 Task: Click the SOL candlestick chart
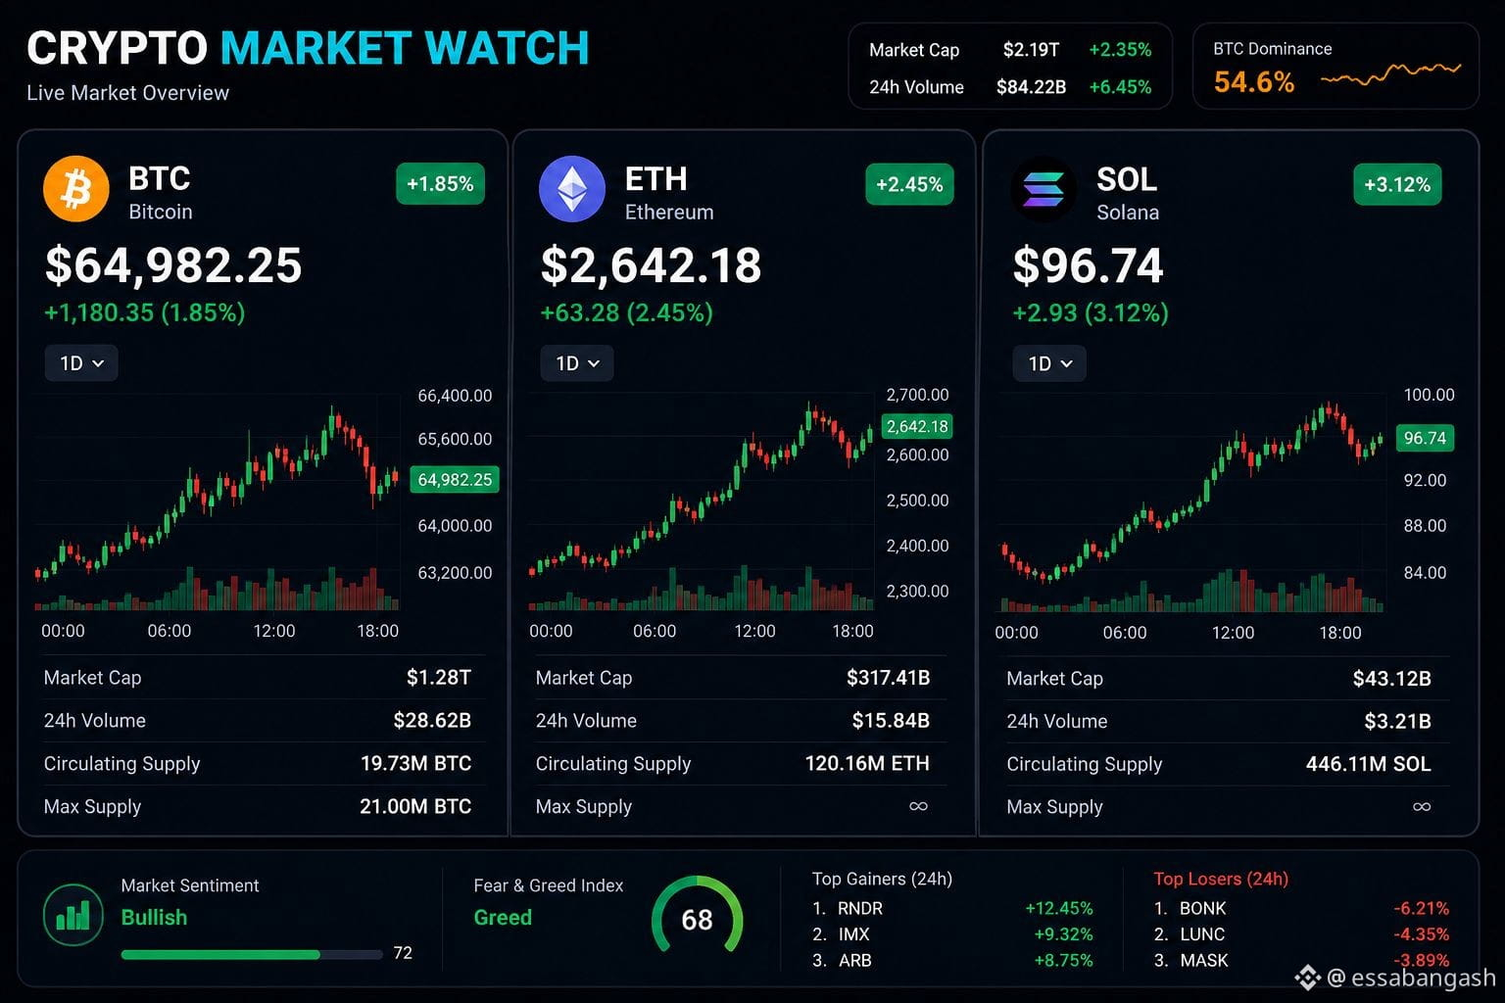click(x=1191, y=504)
